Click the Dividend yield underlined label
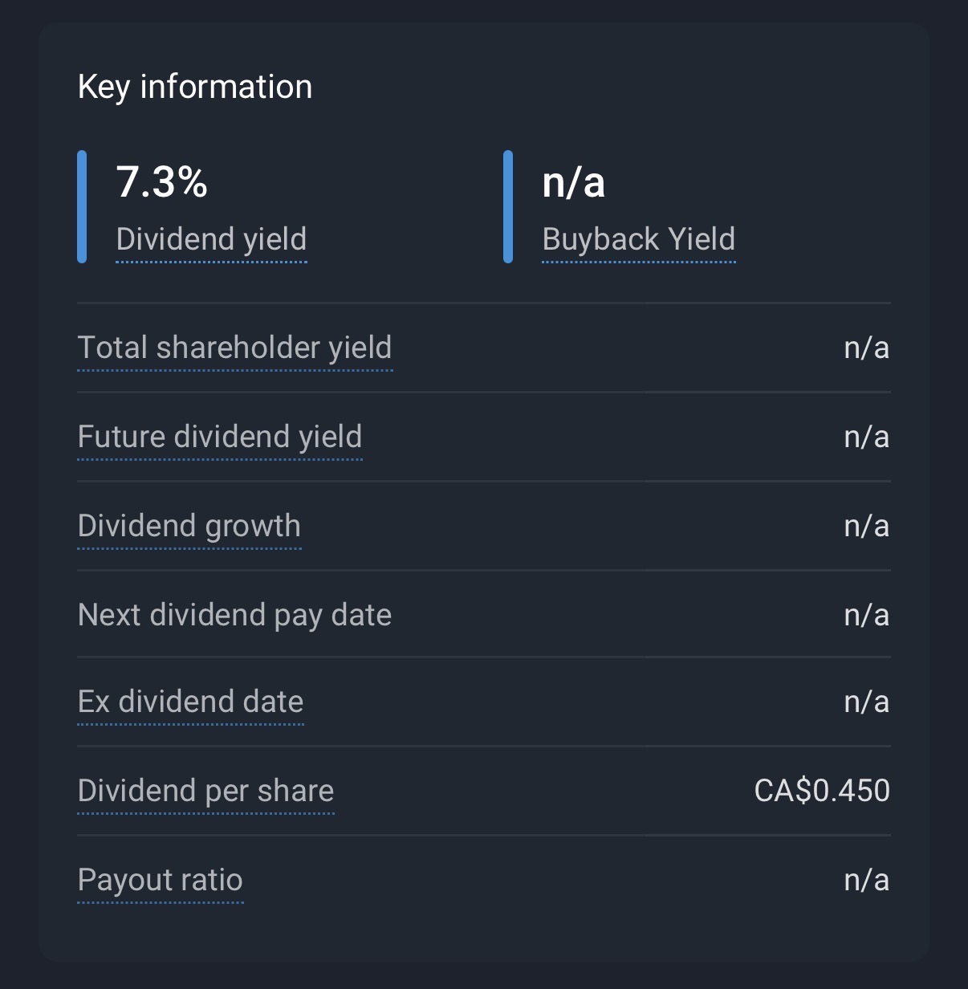The image size is (968, 989). coord(211,239)
